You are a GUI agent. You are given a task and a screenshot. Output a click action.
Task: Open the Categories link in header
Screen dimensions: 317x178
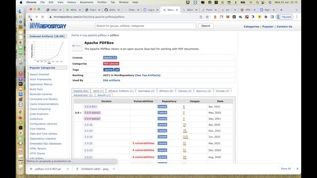[251, 26]
